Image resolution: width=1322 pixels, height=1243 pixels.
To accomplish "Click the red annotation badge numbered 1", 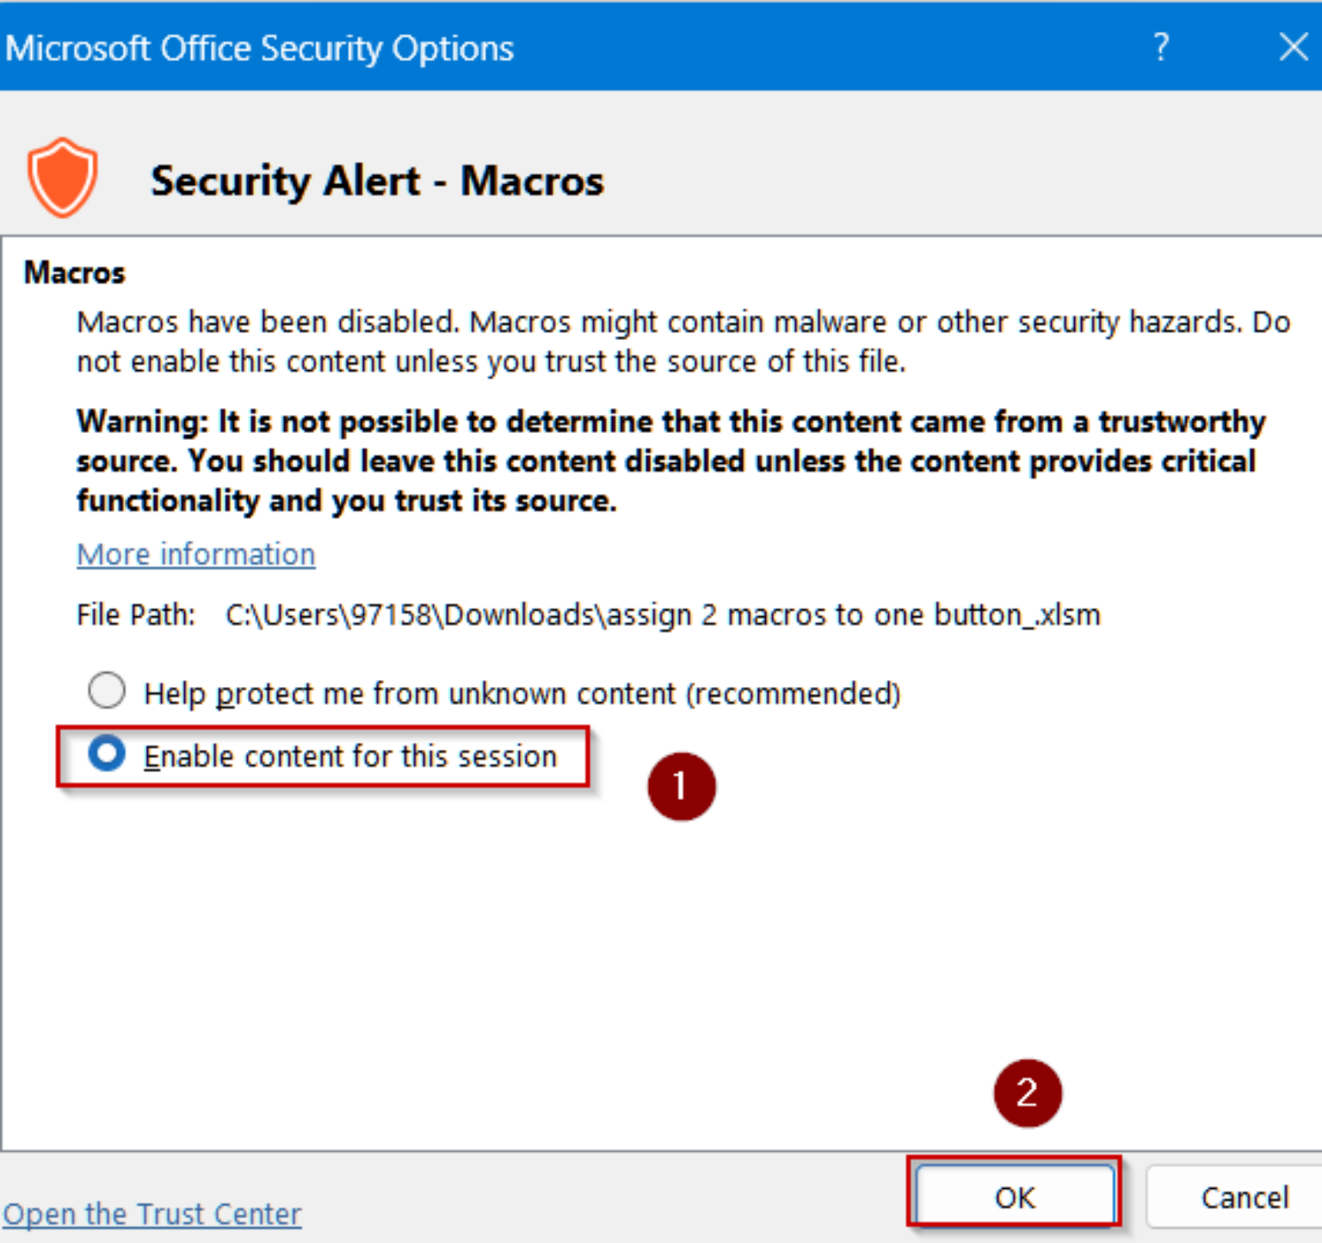I will click(x=681, y=785).
